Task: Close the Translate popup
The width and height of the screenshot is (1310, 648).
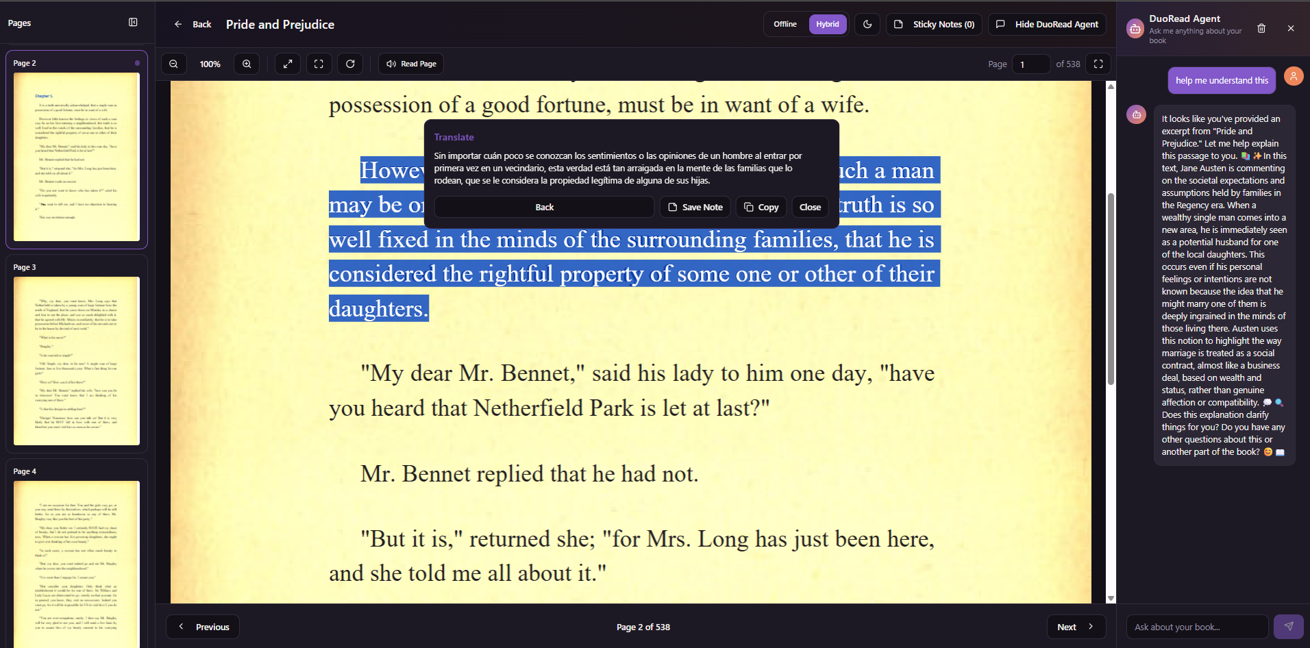Action: [x=810, y=207]
